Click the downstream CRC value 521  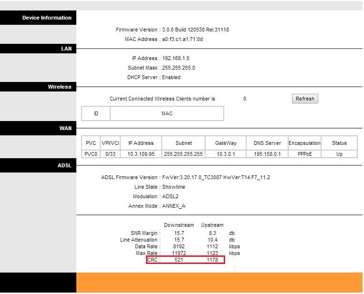click(x=178, y=260)
